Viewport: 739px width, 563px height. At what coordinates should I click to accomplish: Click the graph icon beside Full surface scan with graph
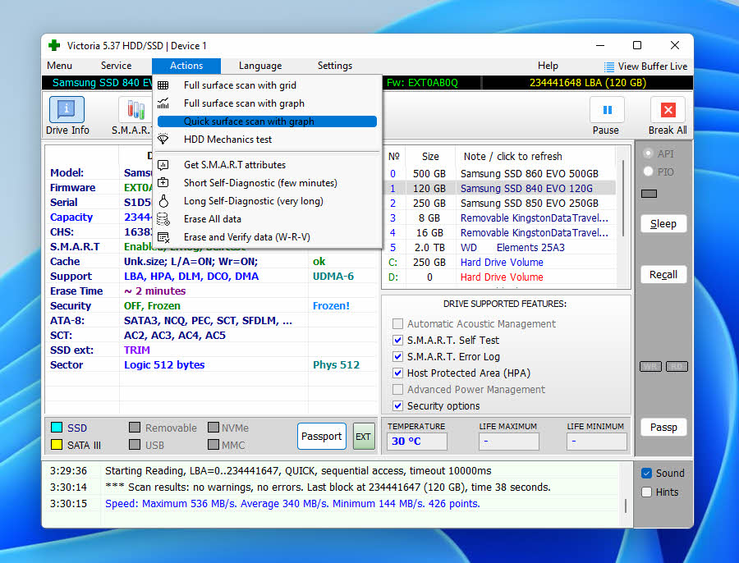pyautogui.click(x=163, y=103)
